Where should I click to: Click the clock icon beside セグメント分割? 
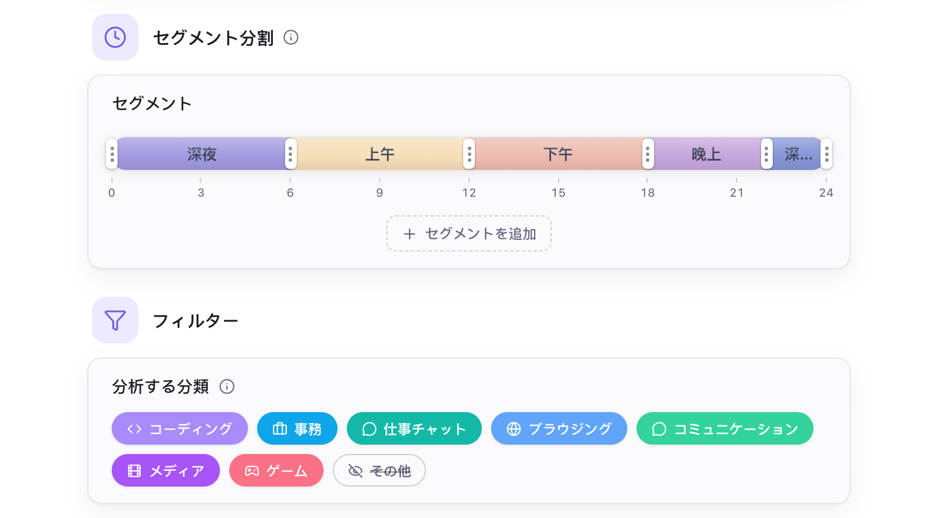click(x=115, y=37)
